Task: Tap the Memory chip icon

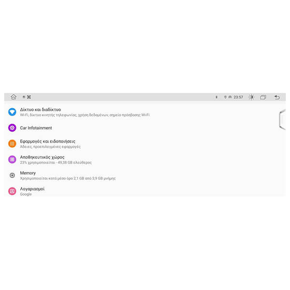Action: [12, 175]
